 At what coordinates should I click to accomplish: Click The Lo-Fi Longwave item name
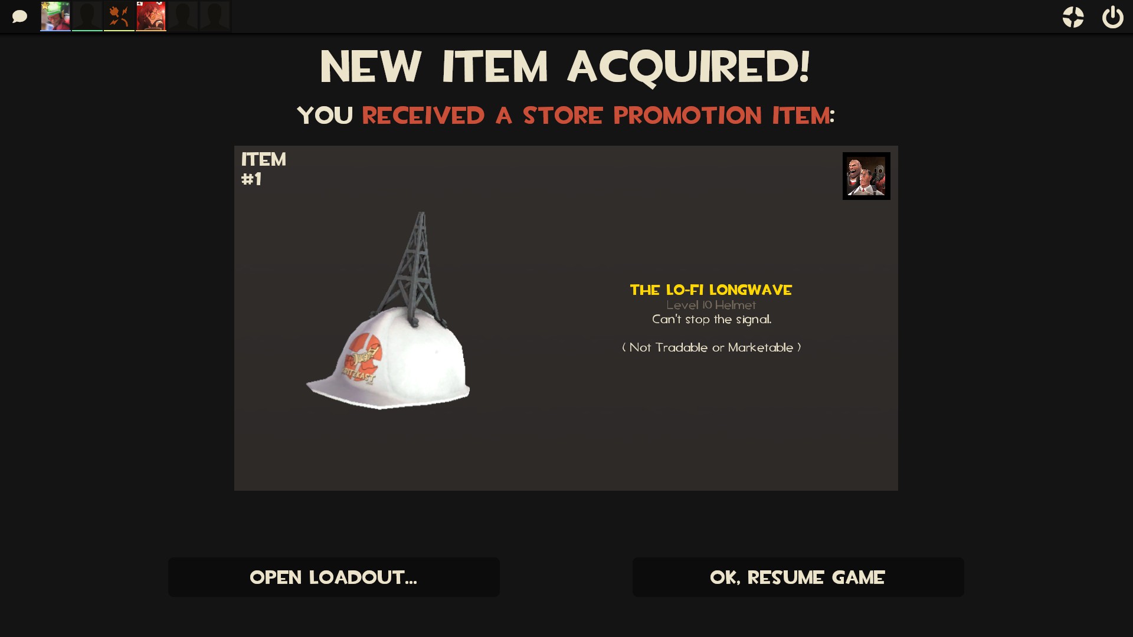[x=711, y=290]
